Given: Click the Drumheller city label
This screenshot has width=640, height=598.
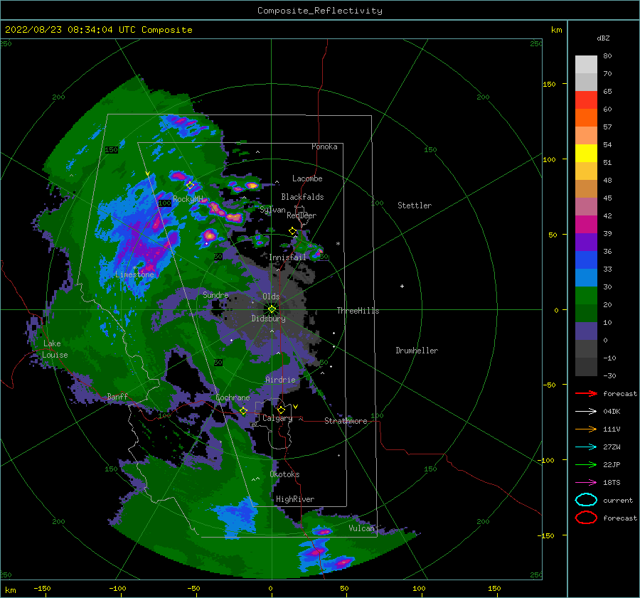Looking at the screenshot, I should pos(417,351).
